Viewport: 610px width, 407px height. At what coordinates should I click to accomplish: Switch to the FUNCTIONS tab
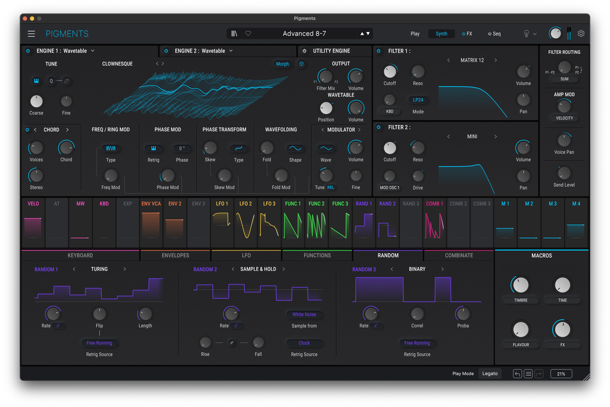tap(317, 256)
